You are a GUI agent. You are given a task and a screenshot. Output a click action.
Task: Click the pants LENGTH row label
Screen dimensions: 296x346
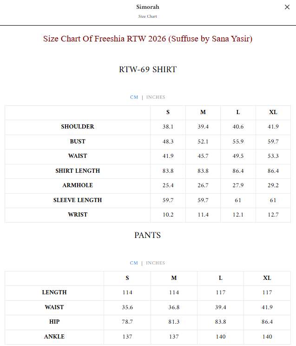pos(54,292)
